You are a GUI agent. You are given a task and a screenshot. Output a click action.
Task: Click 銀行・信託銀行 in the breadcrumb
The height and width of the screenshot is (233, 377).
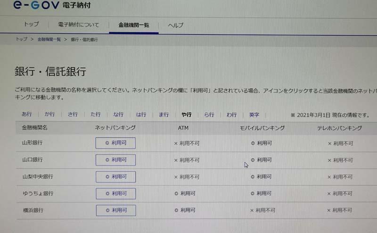tap(84, 40)
